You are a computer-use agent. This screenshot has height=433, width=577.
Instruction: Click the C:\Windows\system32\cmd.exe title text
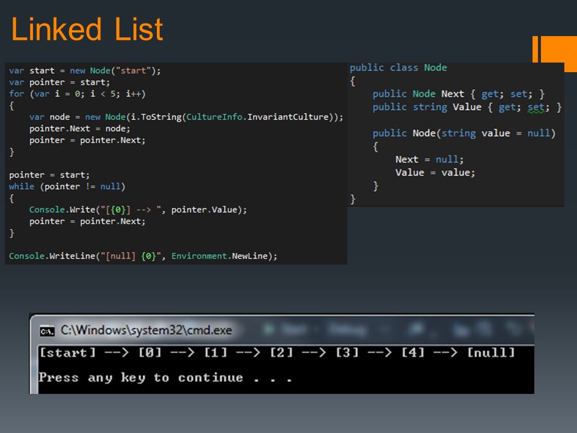(x=147, y=330)
